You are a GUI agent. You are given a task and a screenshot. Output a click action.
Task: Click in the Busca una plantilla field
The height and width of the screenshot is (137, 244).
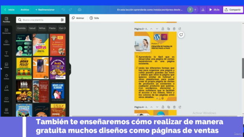pyautogui.click(x=41, y=20)
